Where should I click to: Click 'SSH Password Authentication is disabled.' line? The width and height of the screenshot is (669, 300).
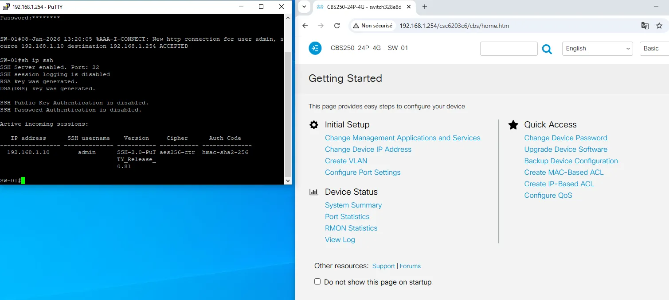point(71,110)
